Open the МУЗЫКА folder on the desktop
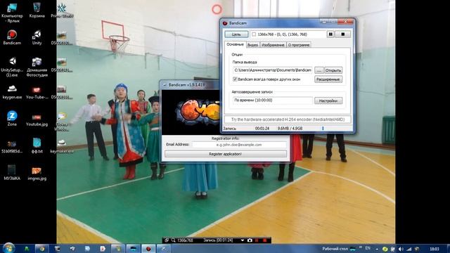Image resolution: width=450 pixels, height=253 pixels. [12, 172]
